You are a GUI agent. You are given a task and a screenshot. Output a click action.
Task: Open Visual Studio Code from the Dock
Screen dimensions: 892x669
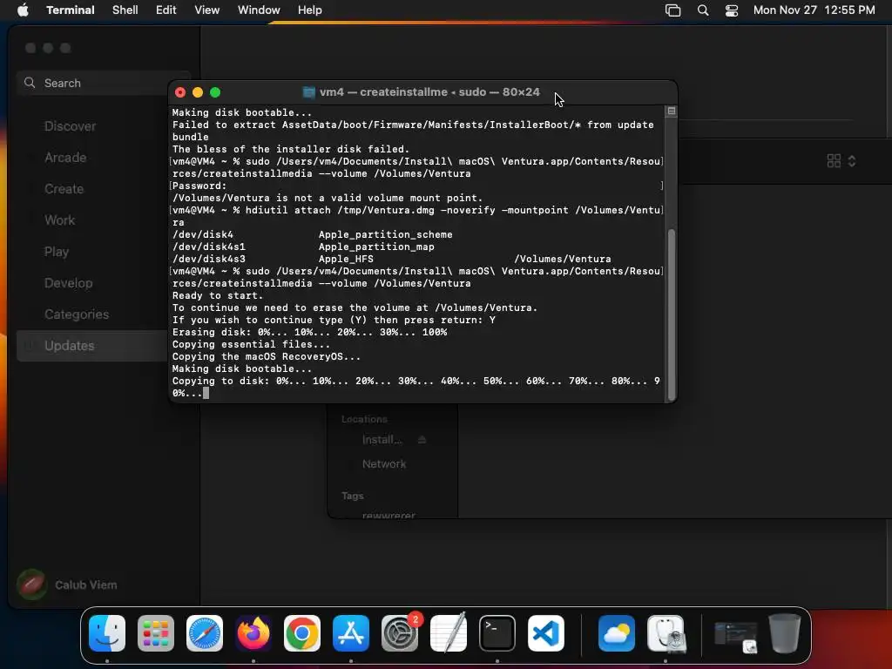point(546,633)
